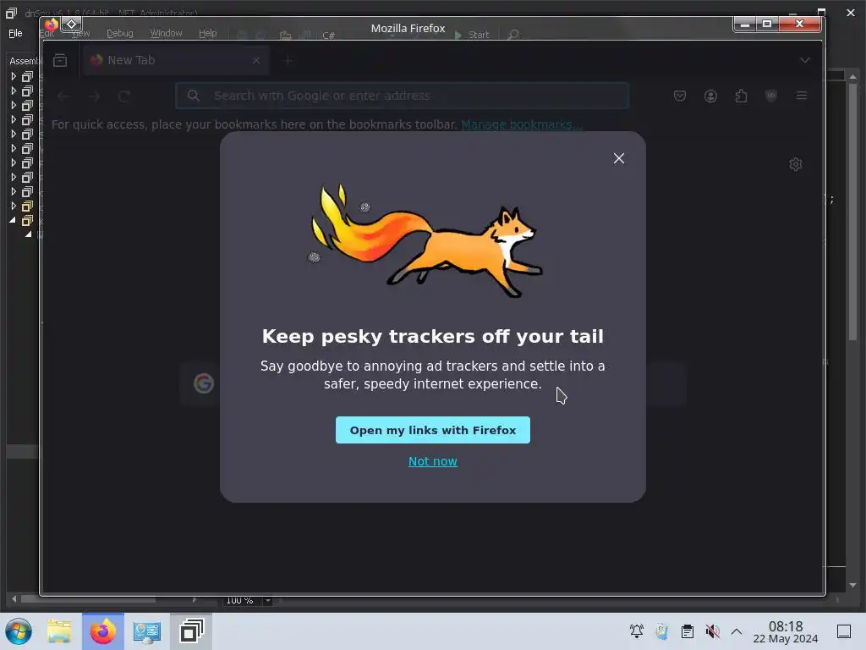The width and height of the screenshot is (866, 650).
Task: Open dnSpy File menu
Action: (15, 33)
